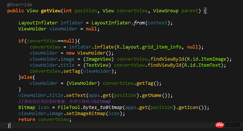Click the FileTool class name
243x131 pixels.
pyautogui.click(x=69, y=107)
